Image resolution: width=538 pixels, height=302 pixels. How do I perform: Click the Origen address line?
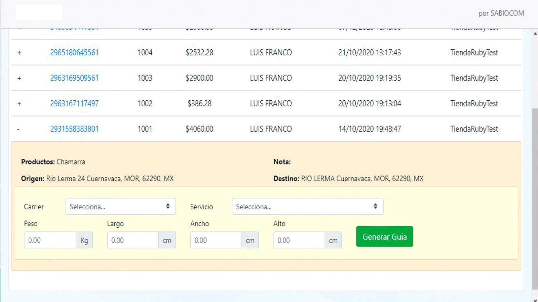point(98,179)
